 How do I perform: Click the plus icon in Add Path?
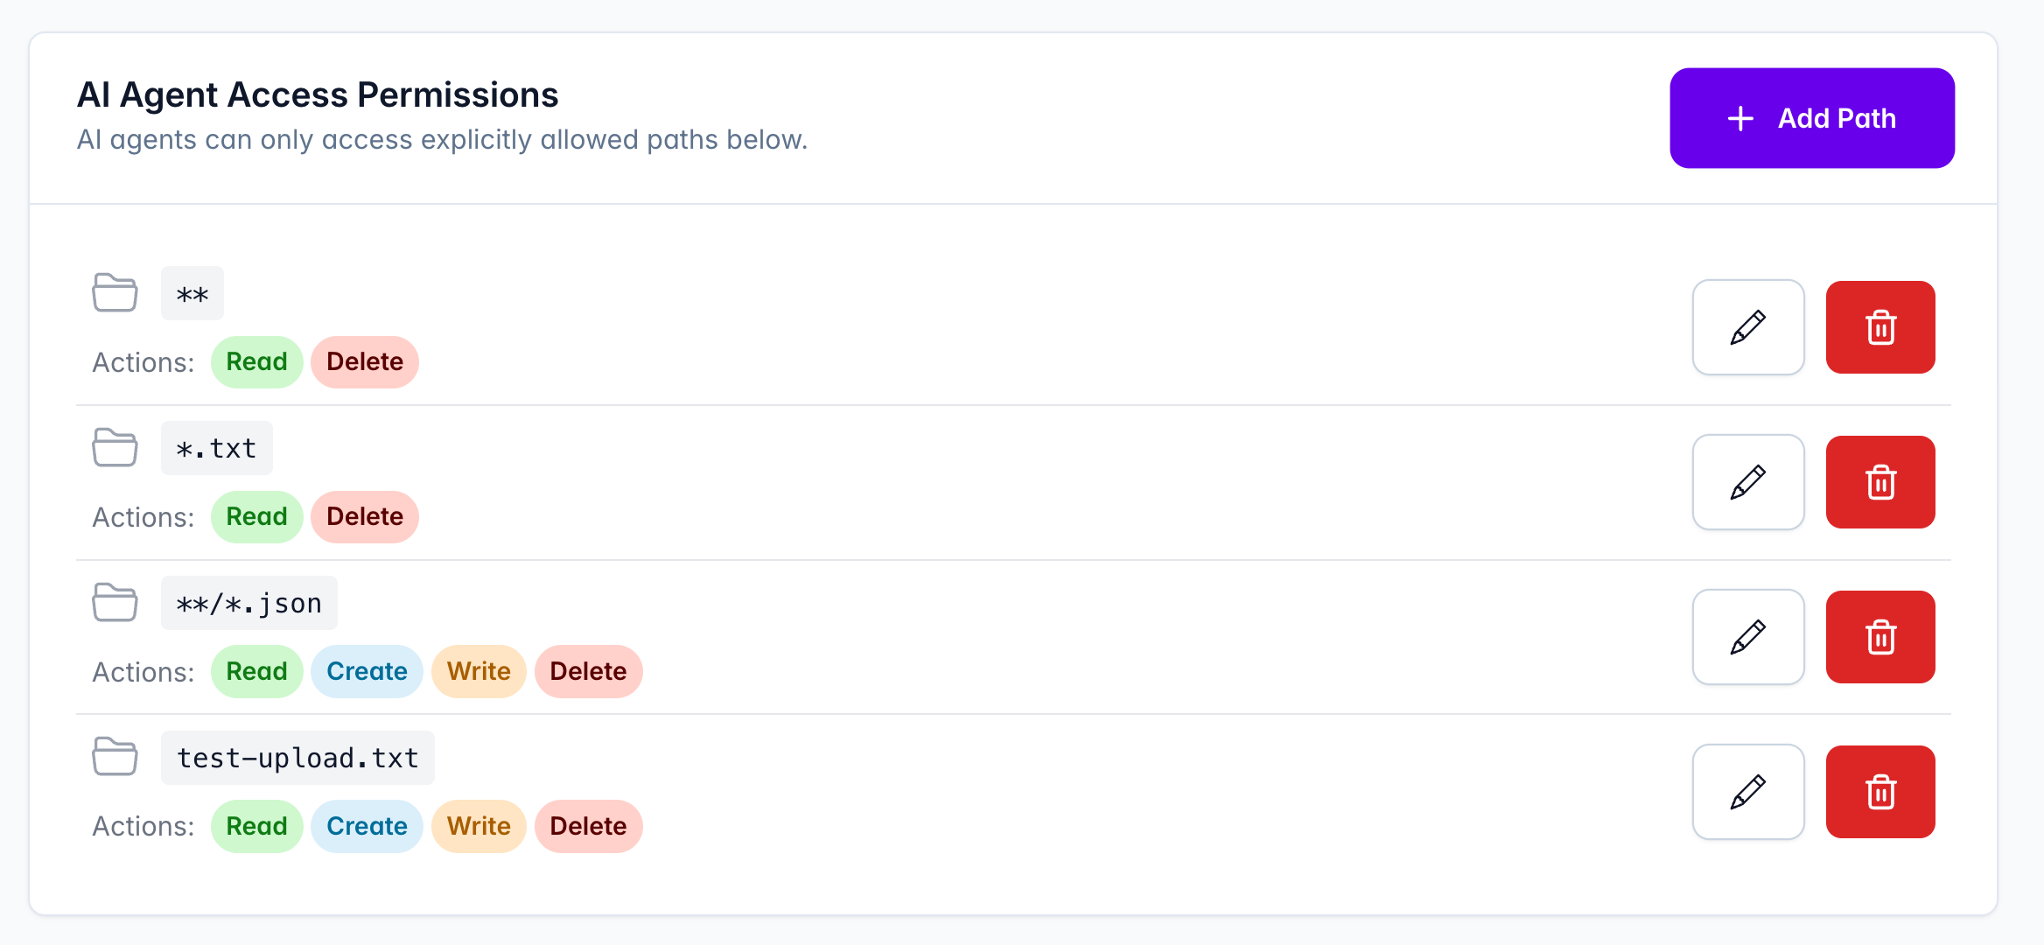pyautogui.click(x=1740, y=118)
